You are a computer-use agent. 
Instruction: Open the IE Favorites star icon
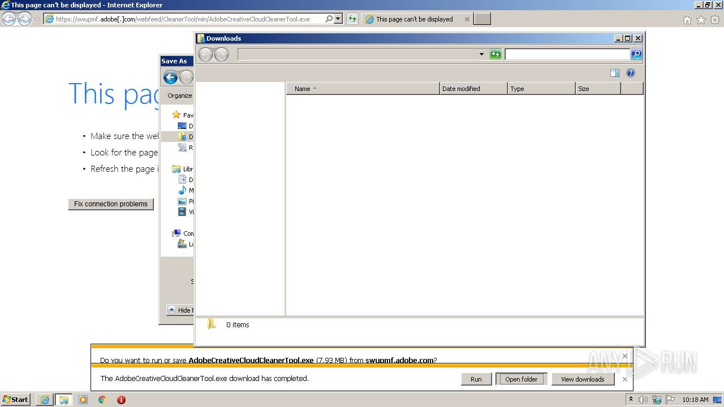tap(701, 20)
